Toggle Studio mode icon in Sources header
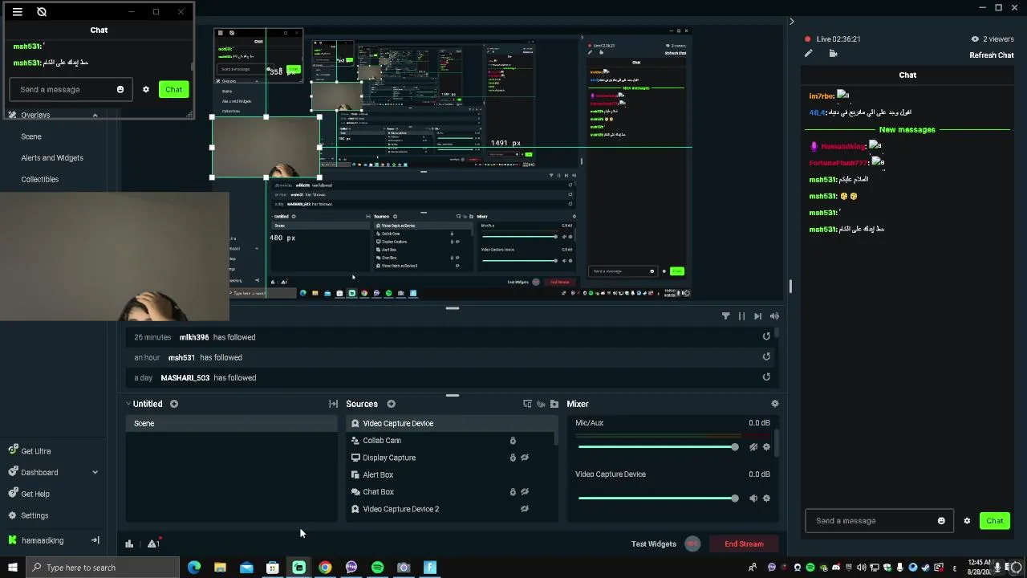This screenshot has height=578, width=1027. pos(527,404)
